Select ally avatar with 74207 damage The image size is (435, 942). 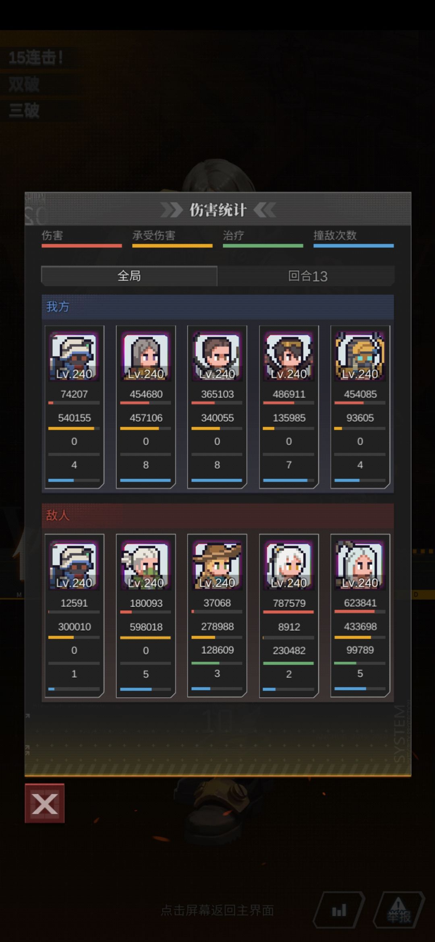coord(74,357)
